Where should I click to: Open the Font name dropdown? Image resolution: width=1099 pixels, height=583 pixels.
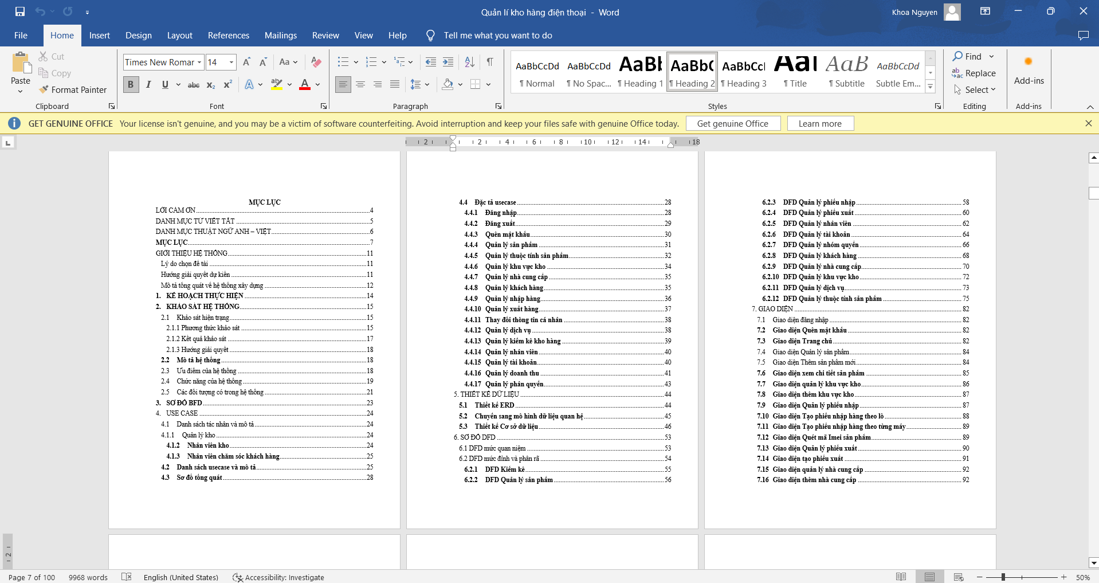pyautogui.click(x=199, y=62)
